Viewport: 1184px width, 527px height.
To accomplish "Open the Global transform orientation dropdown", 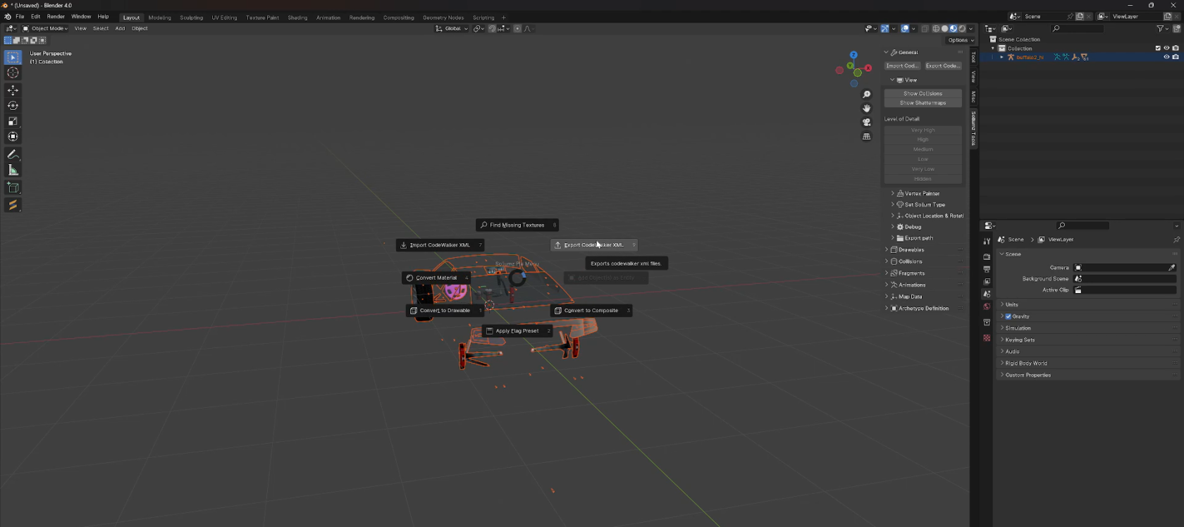I will coord(452,29).
